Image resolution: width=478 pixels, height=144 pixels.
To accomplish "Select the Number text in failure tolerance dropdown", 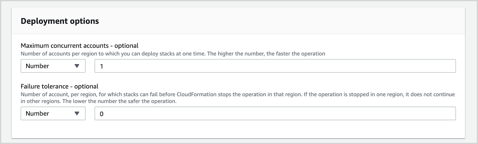I will coord(37,113).
